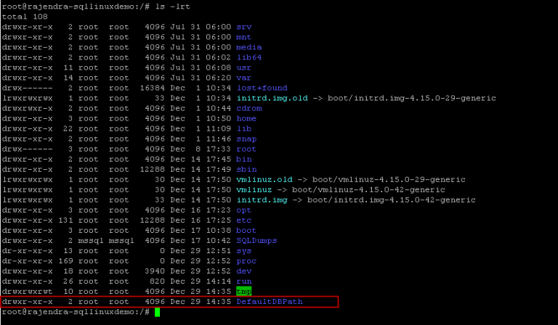Image resolution: width=558 pixels, height=325 pixels.
Task: Click the 'lib64' directory name
Action: tap(249, 57)
